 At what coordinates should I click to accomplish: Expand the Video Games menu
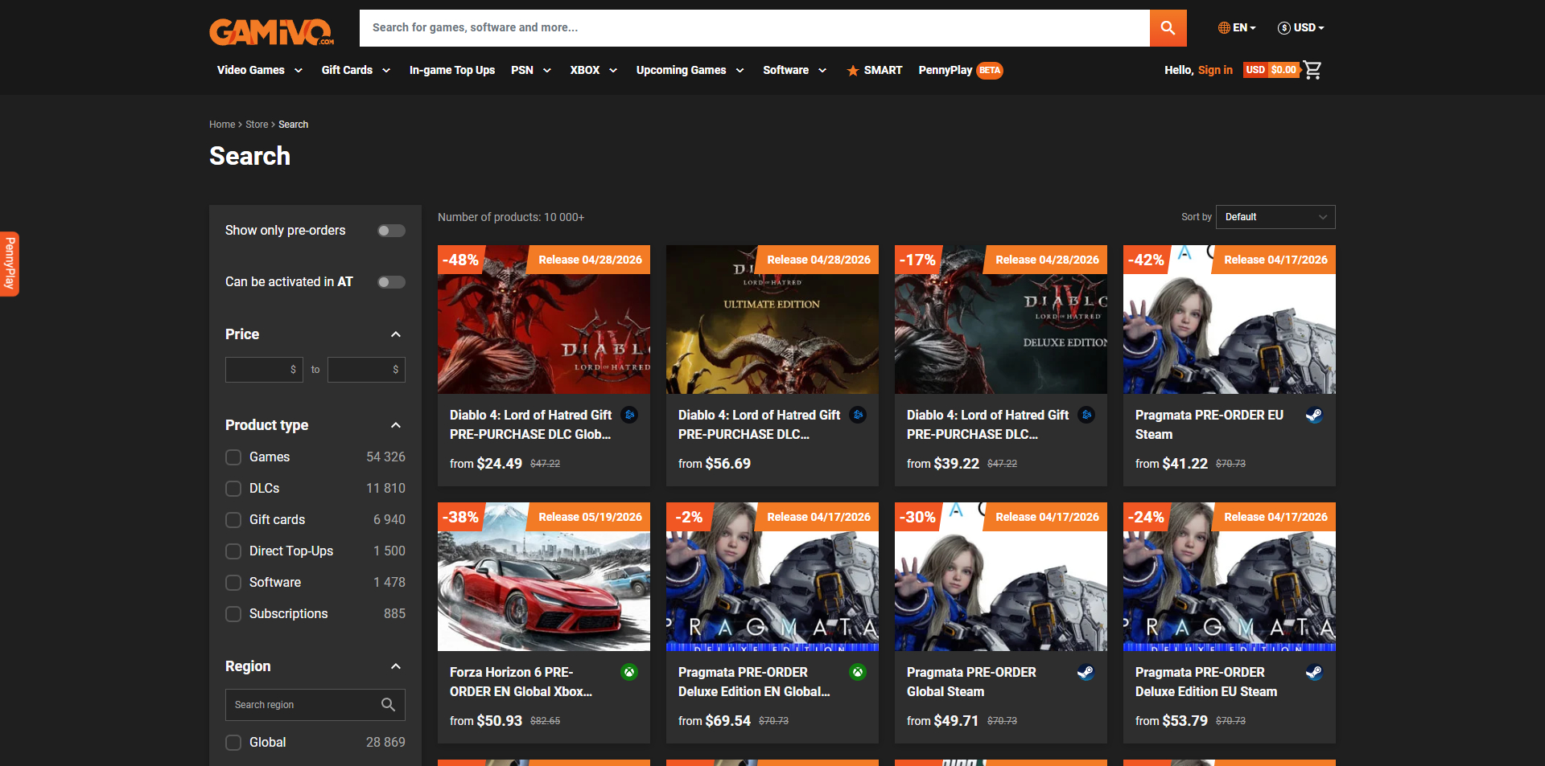260,71
